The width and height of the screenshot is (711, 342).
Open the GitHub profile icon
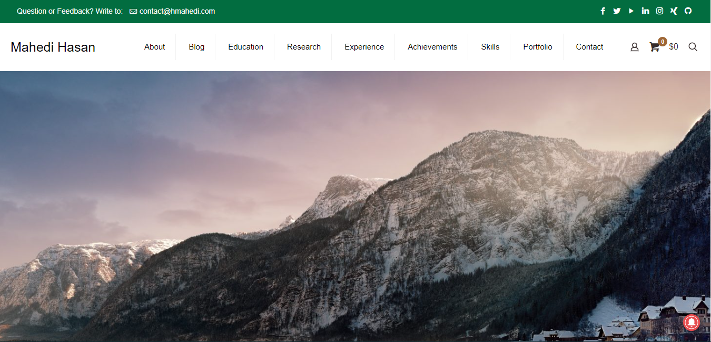click(688, 11)
